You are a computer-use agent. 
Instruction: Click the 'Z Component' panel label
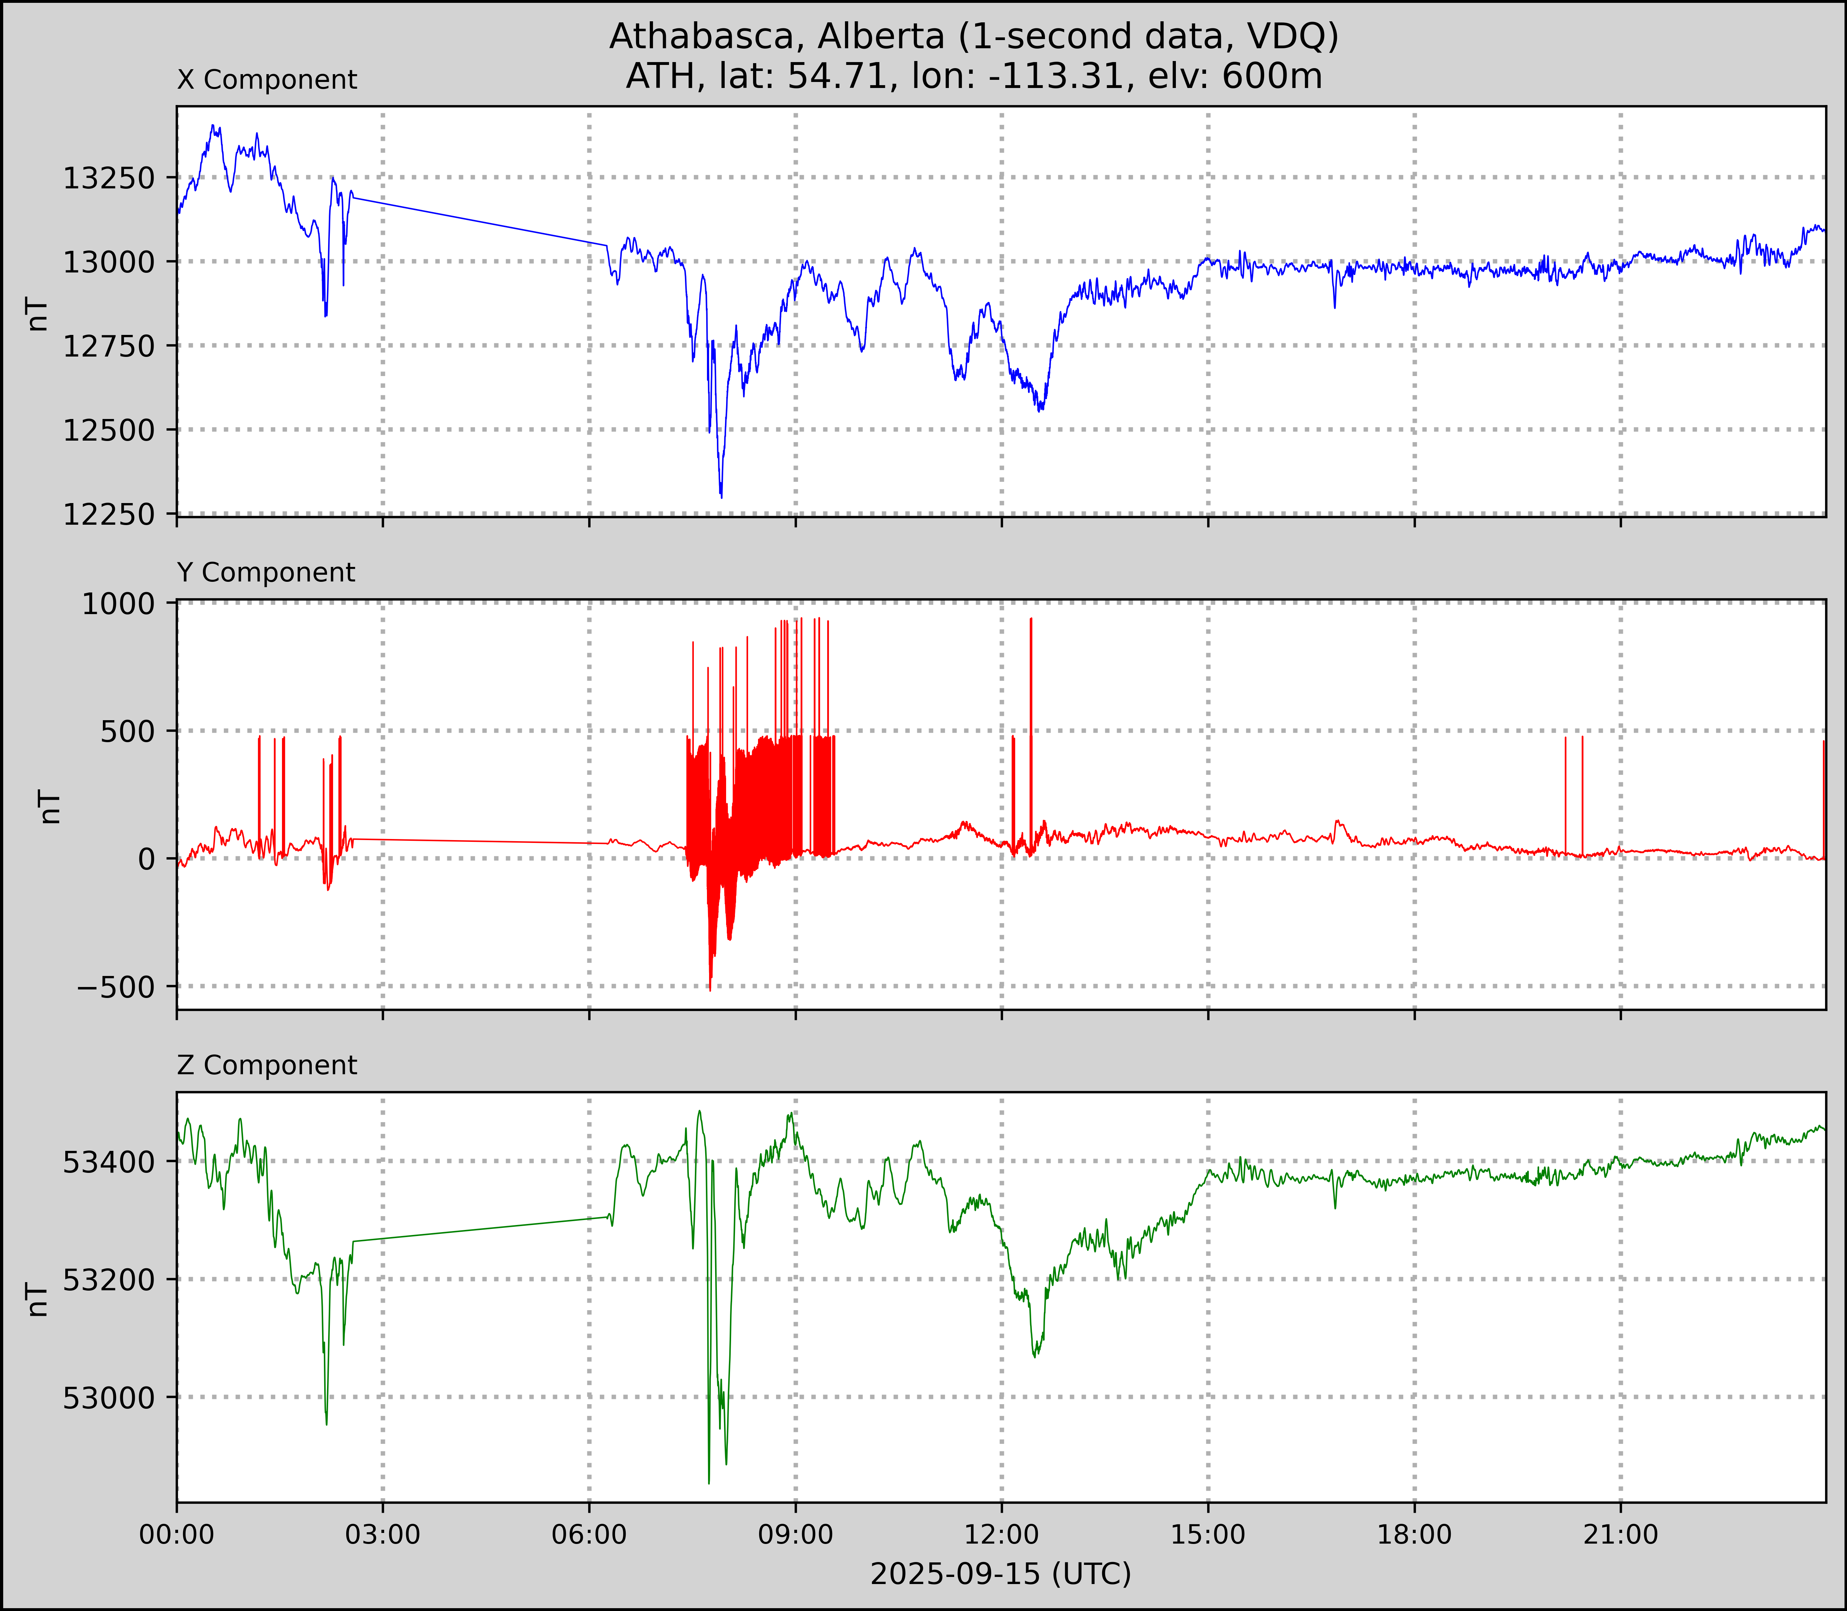(x=267, y=1065)
